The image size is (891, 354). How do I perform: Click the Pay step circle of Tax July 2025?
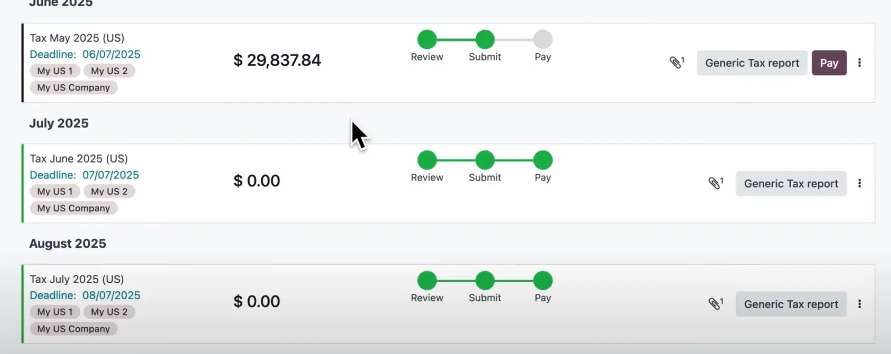pyautogui.click(x=543, y=281)
